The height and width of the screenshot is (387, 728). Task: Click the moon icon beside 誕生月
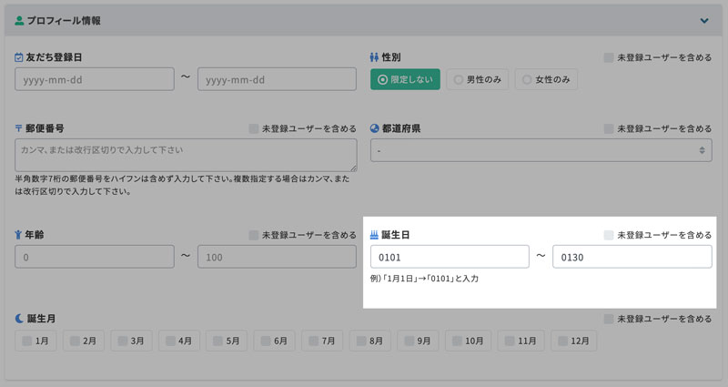tap(19, 318)
